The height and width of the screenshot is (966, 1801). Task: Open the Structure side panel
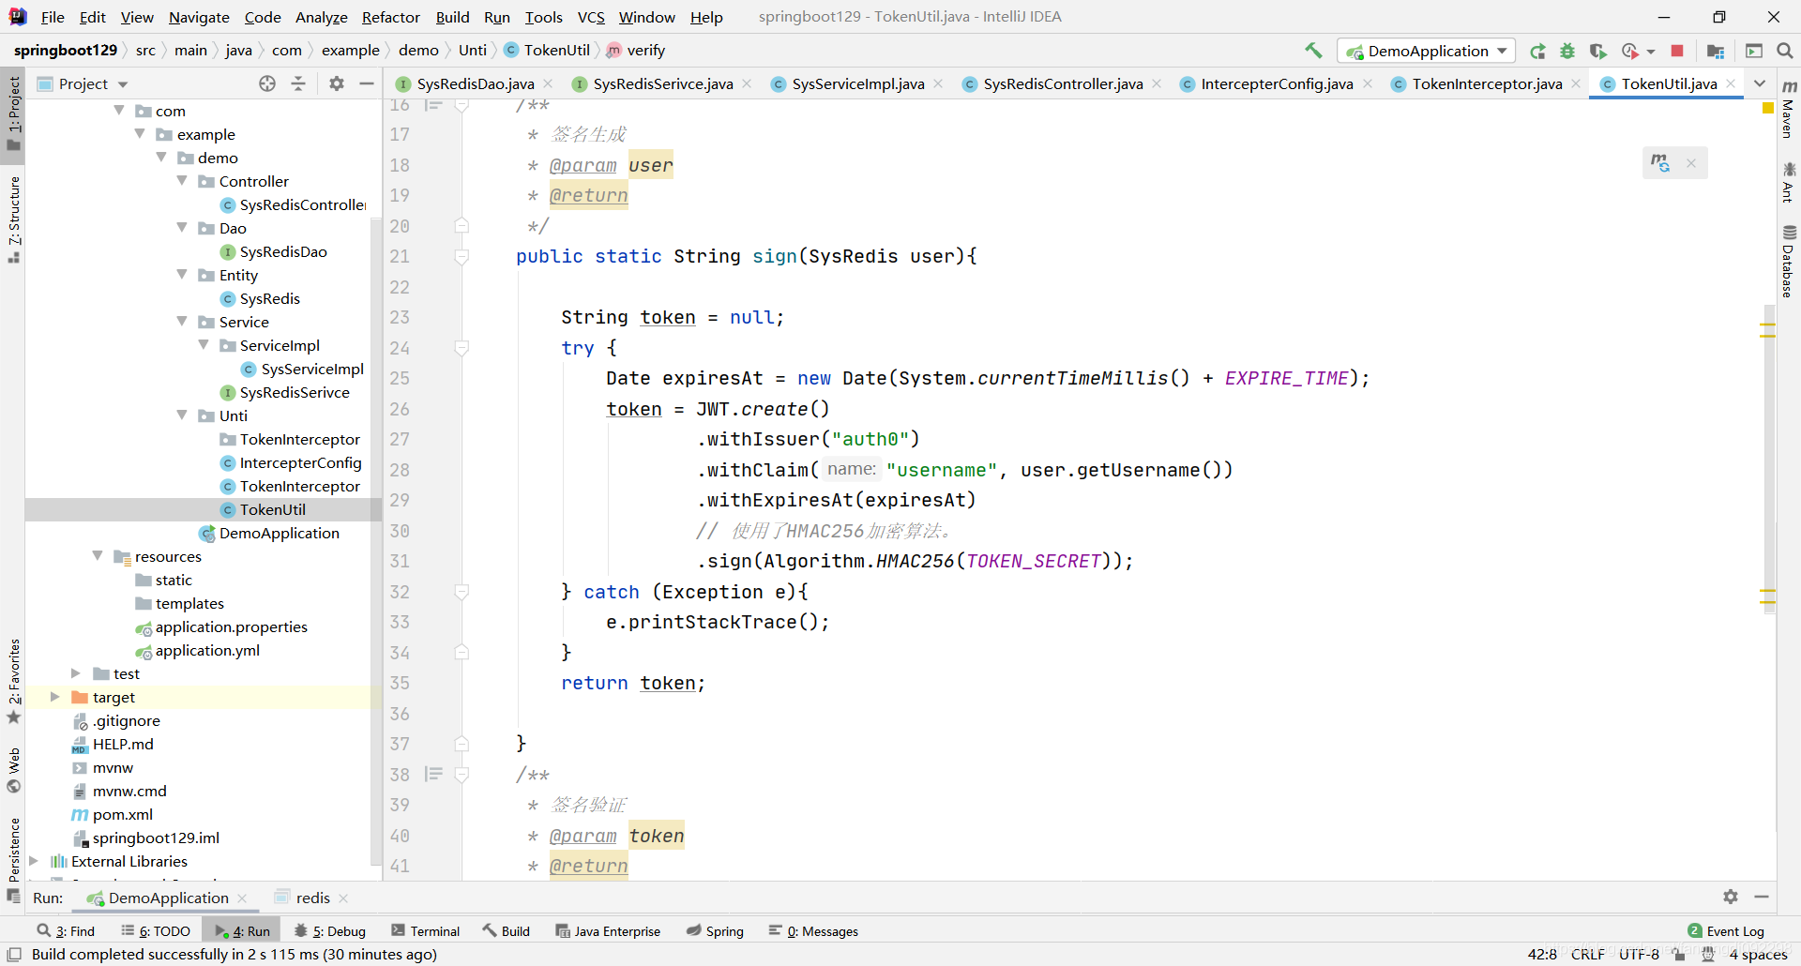tap(14, 219)
